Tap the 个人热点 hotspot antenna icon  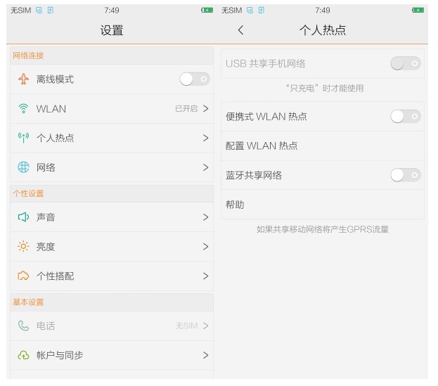24,138
